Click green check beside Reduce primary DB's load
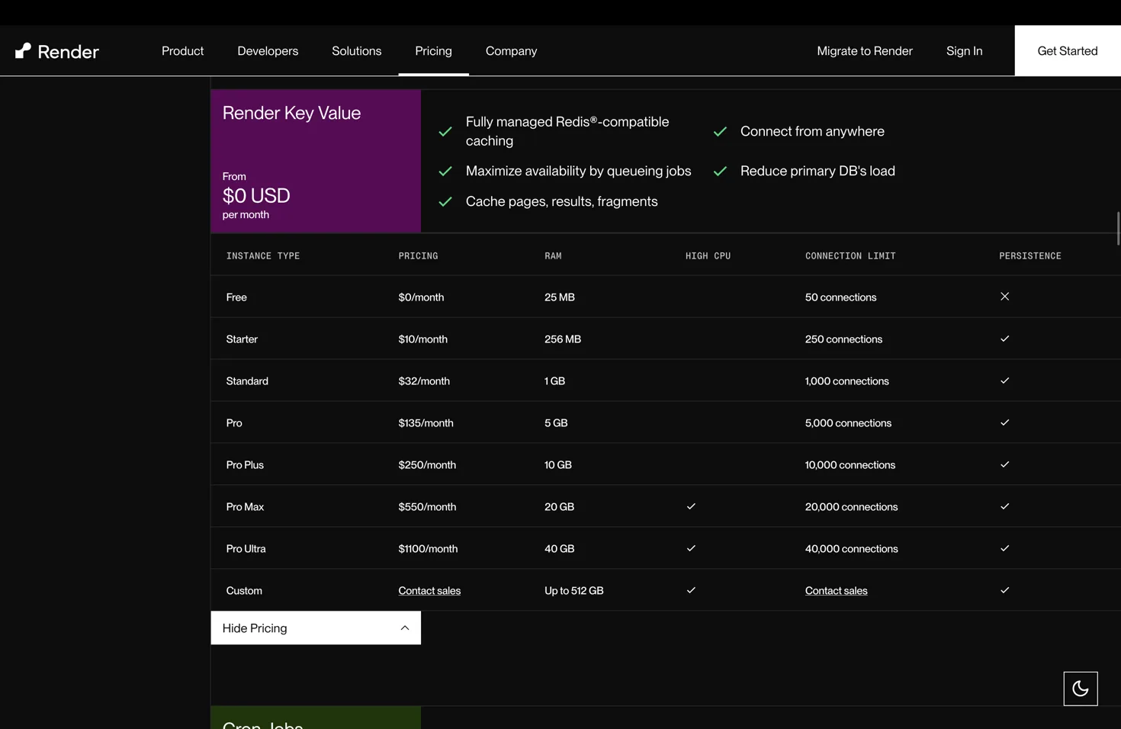1121x729 pixels. [720, 171]
